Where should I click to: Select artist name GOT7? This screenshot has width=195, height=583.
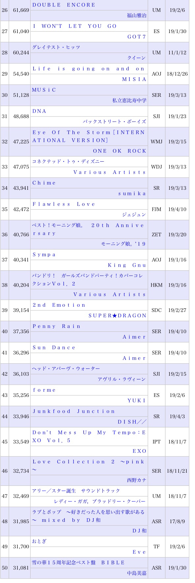pos(137,37)
